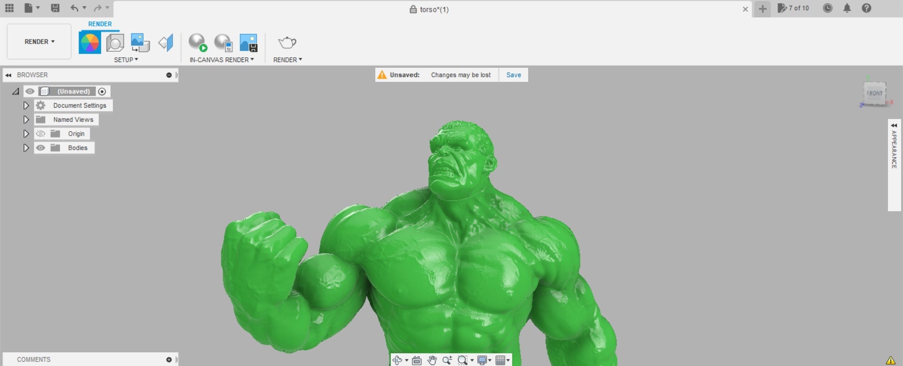903x366 pixels.
Task: Expand the Document Settings node
Action: [x=26, y=105]
